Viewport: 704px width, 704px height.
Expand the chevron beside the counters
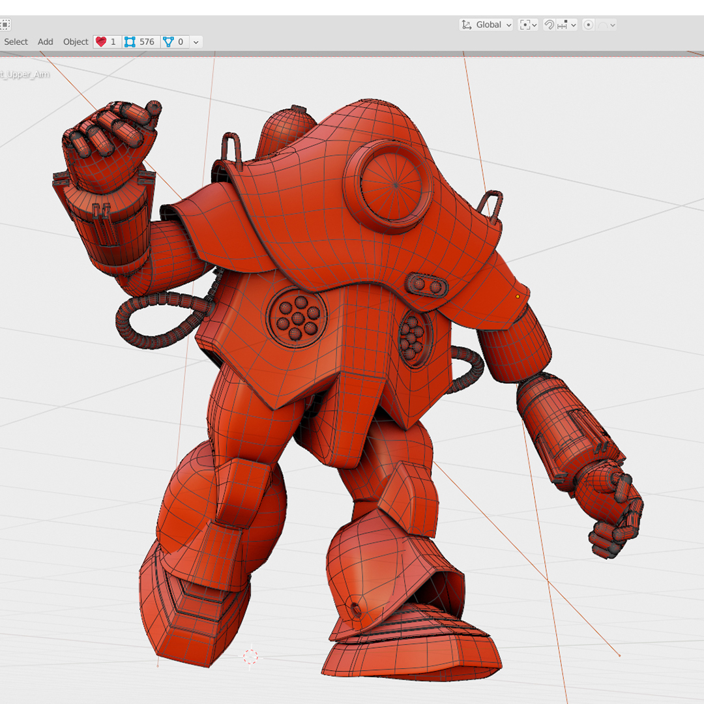coord(196,42)
